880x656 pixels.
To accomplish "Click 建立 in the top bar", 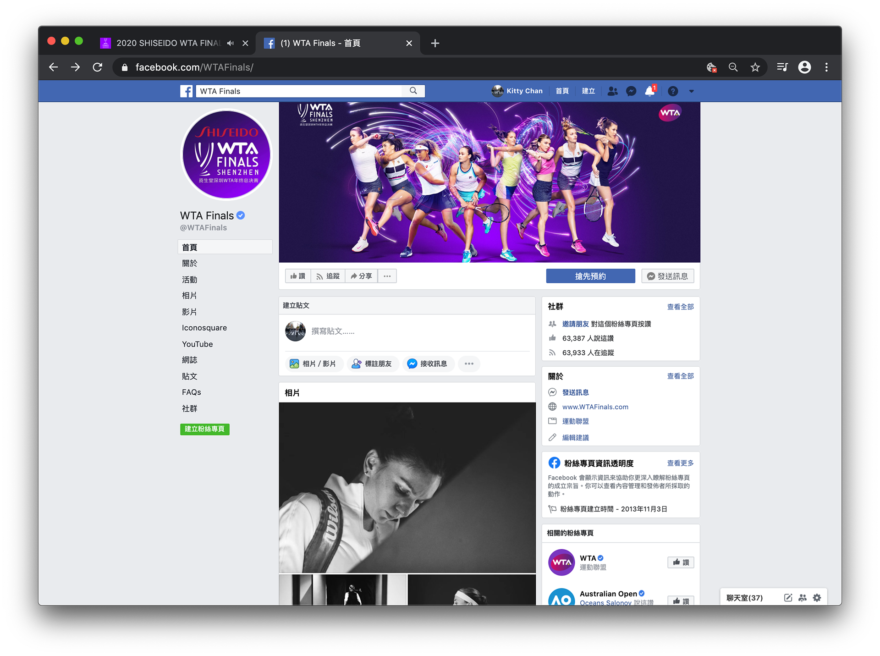I will pyautogui.click(x=588, y=91).
